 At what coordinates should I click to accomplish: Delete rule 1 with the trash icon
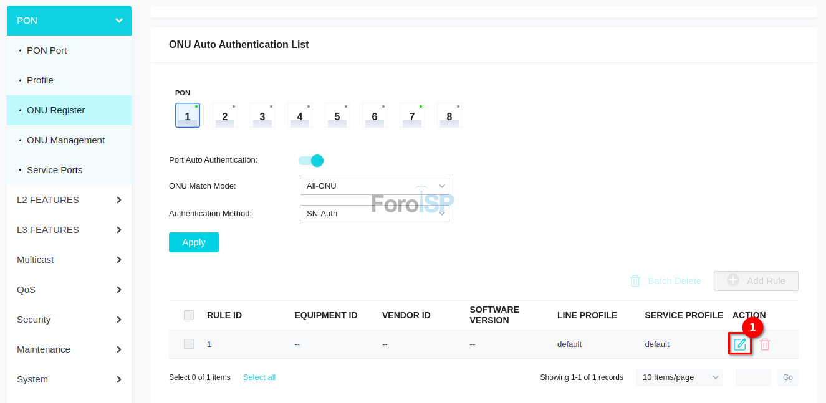pos(765,344)
